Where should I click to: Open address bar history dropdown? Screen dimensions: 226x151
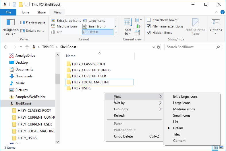(x=154, y=47)
